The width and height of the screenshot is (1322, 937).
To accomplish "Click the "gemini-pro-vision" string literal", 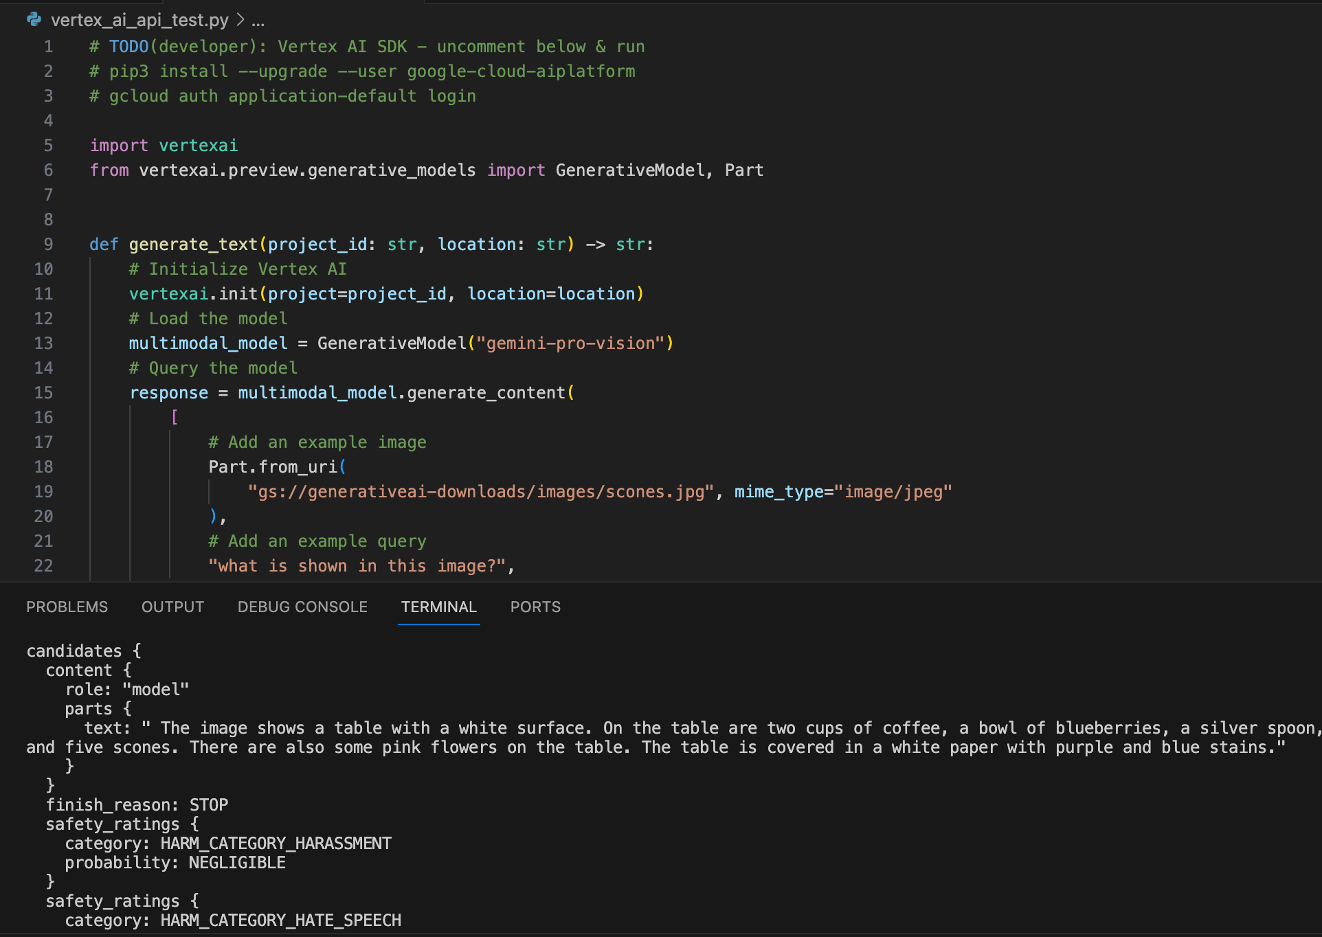I will pyautogui.click(x=570, y=343).
